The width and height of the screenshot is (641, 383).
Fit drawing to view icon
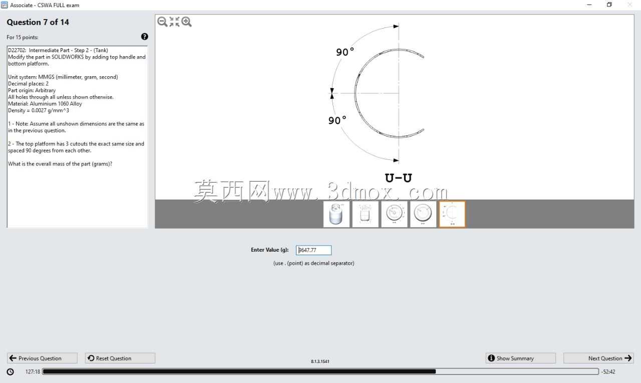click(x=174, y=22)
